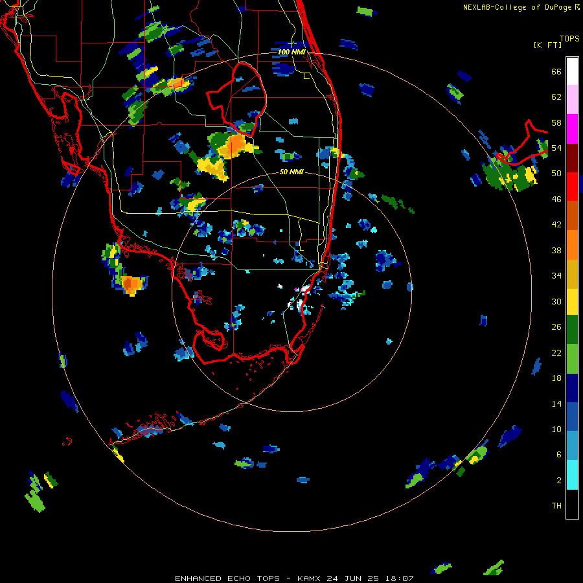The image size is (583, 583).
Task: Select the 2 kft legend value
Action: [x=559, y=481]
